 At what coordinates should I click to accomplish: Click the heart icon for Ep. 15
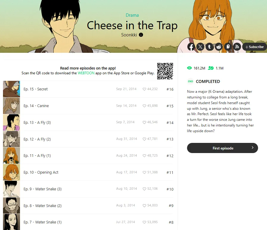pos(144,89)
